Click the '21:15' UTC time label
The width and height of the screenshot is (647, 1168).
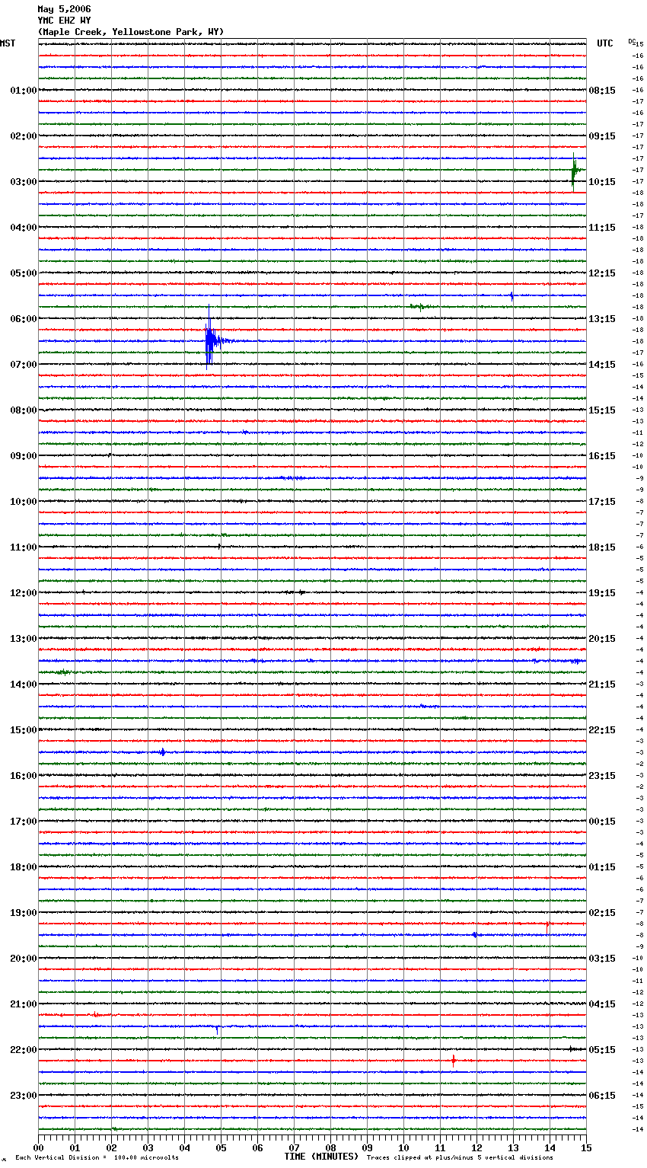click(x=602, y=685)
